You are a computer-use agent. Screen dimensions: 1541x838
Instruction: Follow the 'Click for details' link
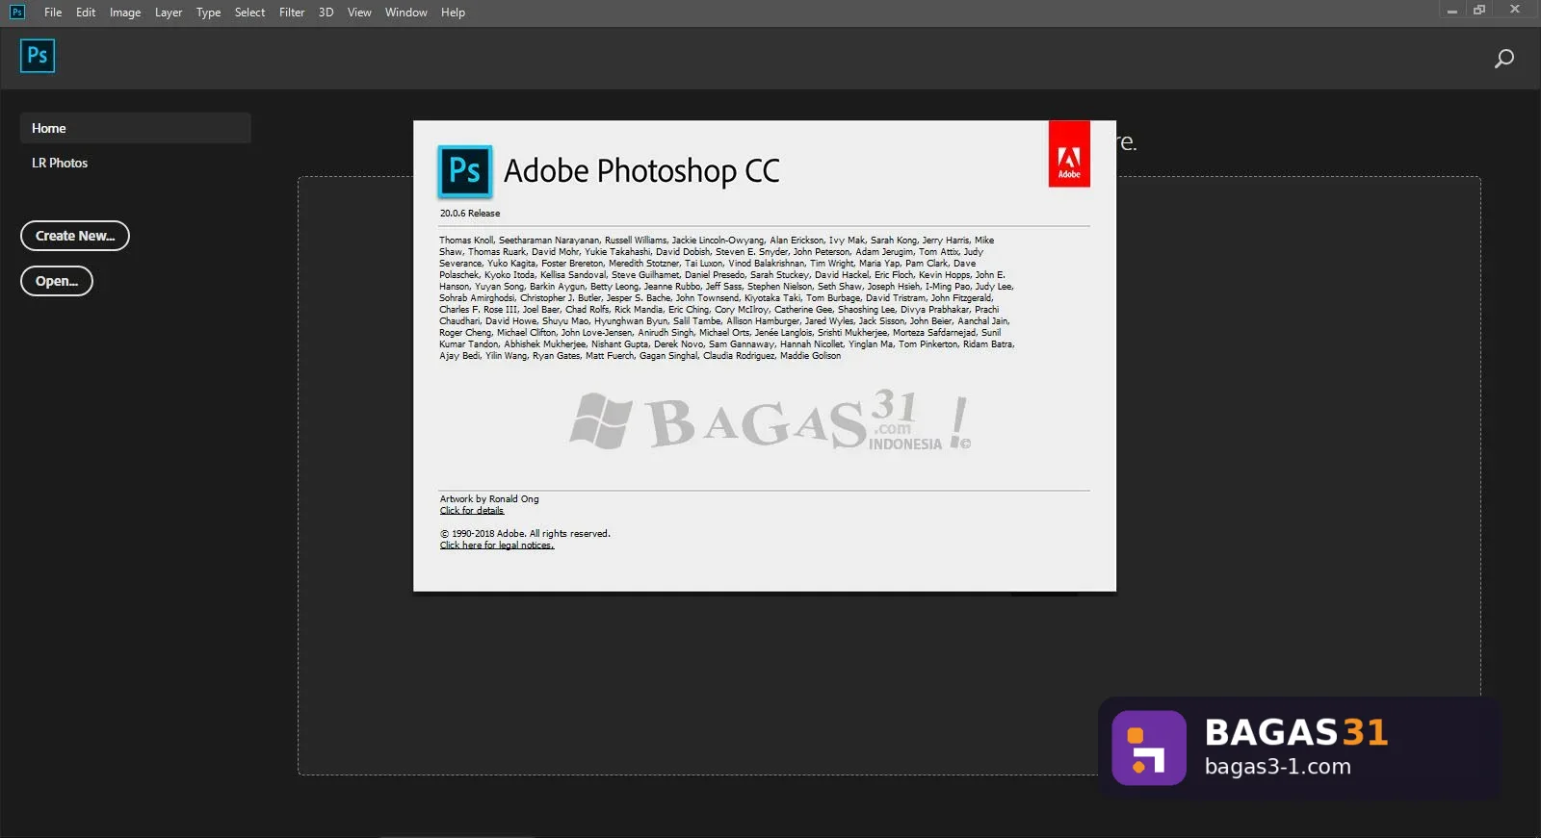pyautogui.click(x=472, y=511)
